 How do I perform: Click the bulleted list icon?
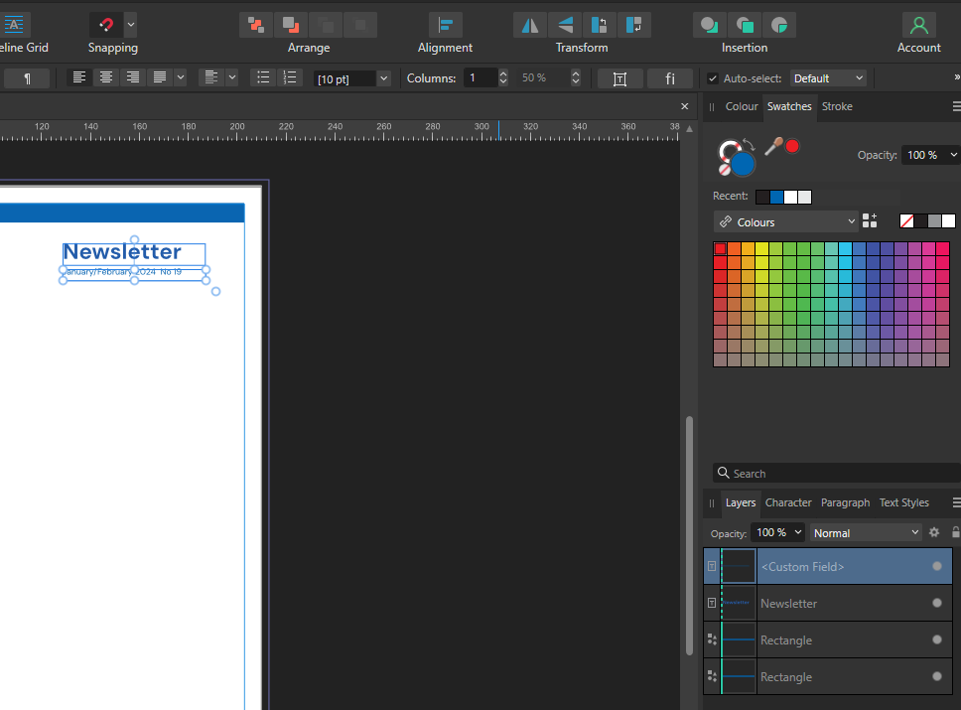click(262, 77)
